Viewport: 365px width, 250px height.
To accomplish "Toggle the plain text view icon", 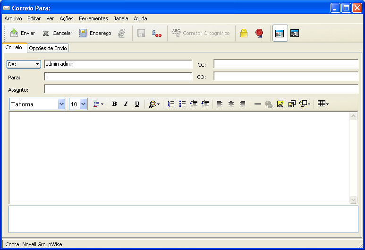I will tap(295, 33).
